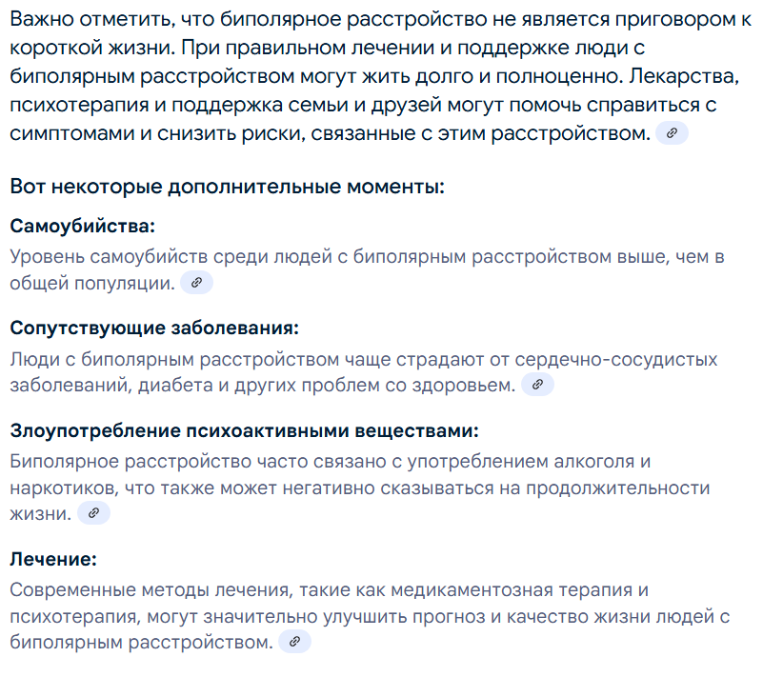This screenshot has height=677, width=763.
Task: Click text starting 'Уровень самоубийств среди людей'
Action: click(367, 269)
